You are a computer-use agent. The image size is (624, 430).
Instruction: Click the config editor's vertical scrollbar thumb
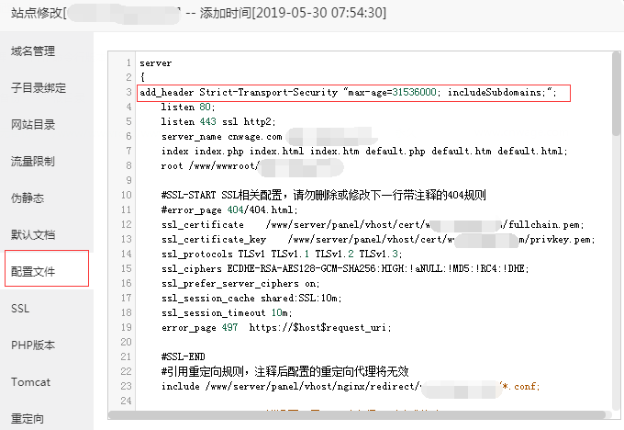pos(614,92)
